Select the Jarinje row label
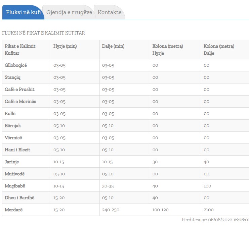This screenshot has width=249, height=227. [12, 162]
